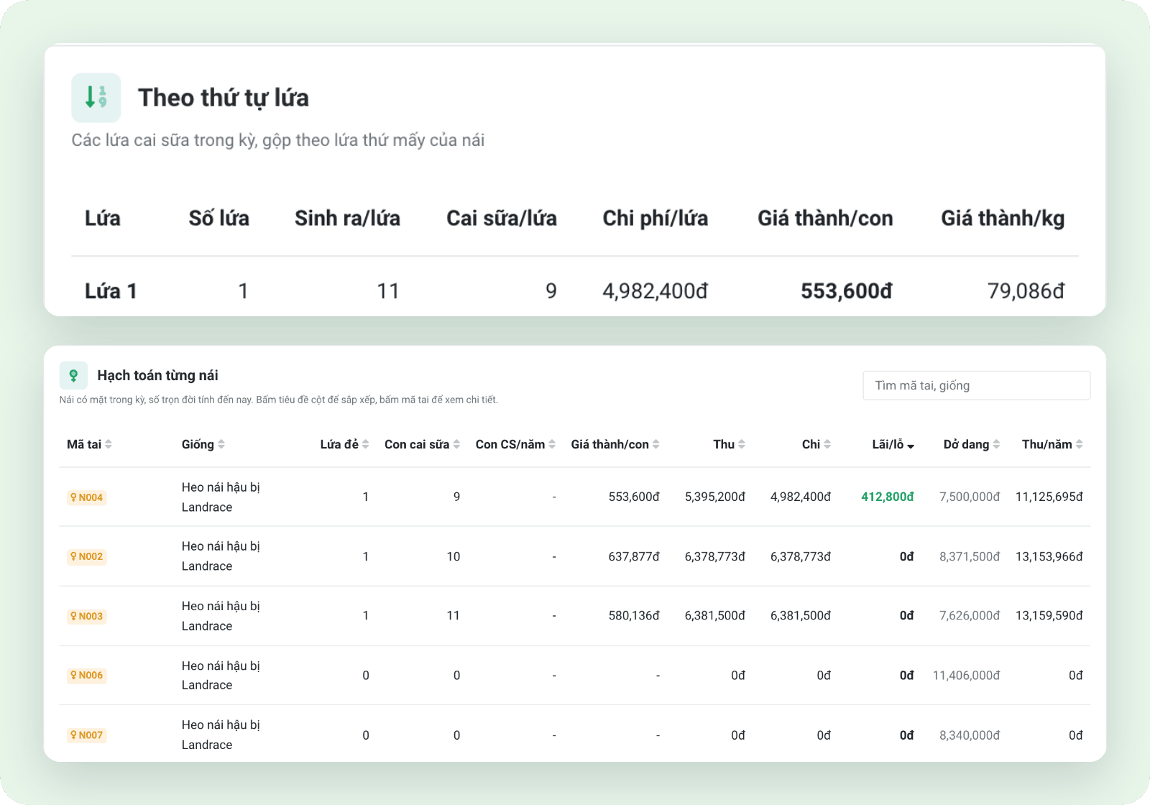1150x805 pixels.
Task: Click the Tìm mã tai, giống search field
Action: pyautogui.click(x=976, y=385)
